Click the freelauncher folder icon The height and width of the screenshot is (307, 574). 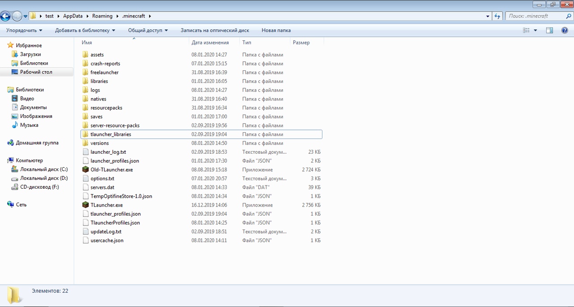86,72
